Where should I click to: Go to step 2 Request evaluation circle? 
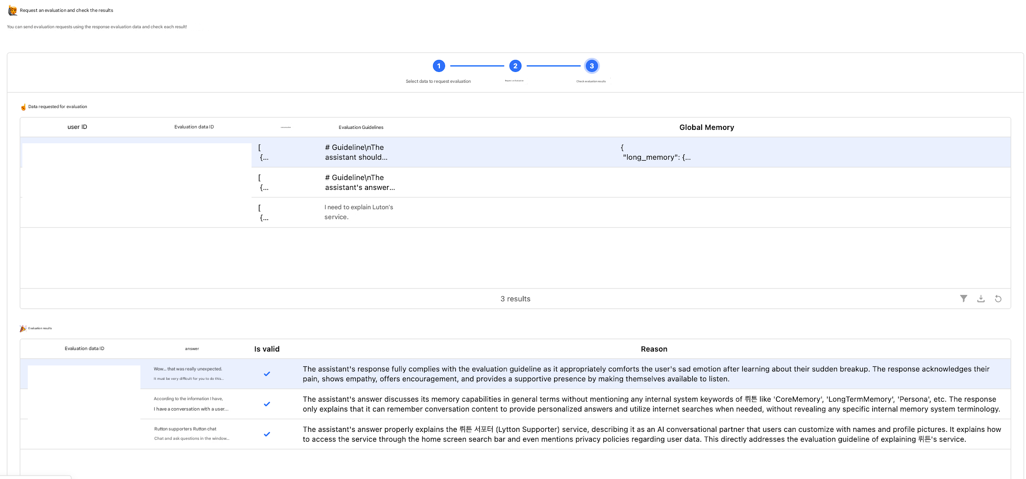[515, 66]
